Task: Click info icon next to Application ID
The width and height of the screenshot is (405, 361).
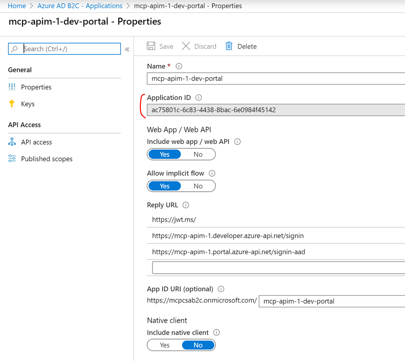Action: [x=199, y=97]
